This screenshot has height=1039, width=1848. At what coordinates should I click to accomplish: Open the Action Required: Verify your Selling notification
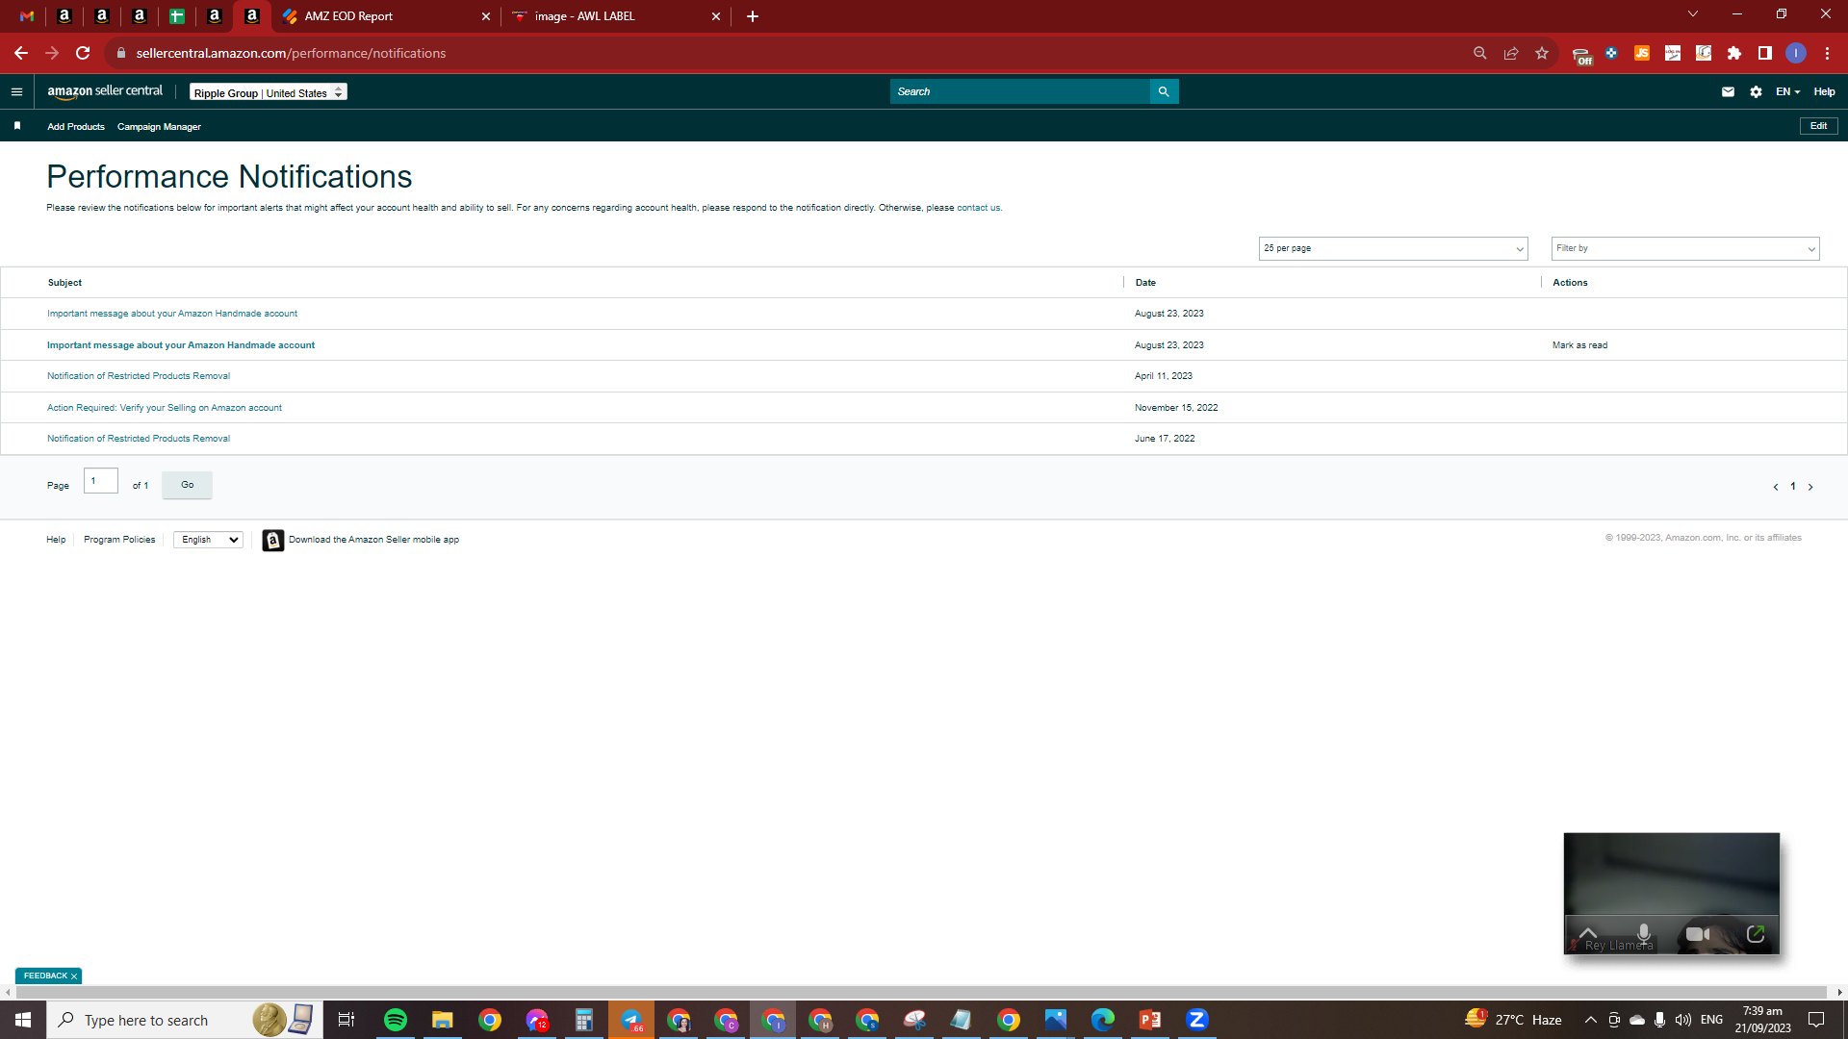(x=165, y=408)
